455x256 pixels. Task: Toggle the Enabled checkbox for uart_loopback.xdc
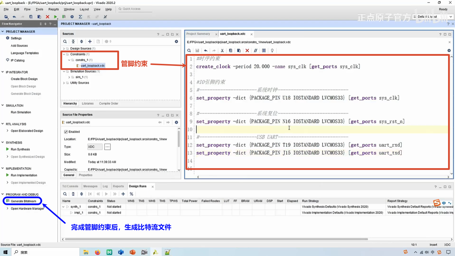(66, 132)
